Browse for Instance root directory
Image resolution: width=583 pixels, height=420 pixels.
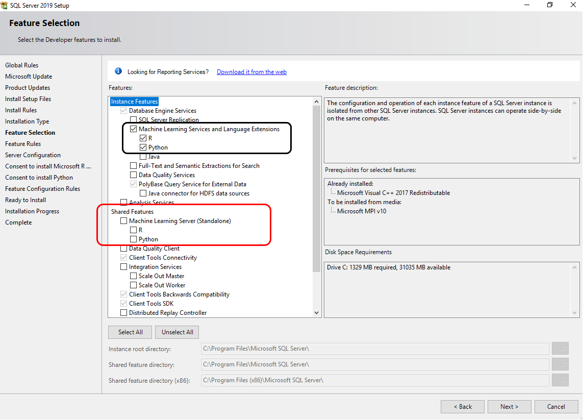[x=561, y=349]
